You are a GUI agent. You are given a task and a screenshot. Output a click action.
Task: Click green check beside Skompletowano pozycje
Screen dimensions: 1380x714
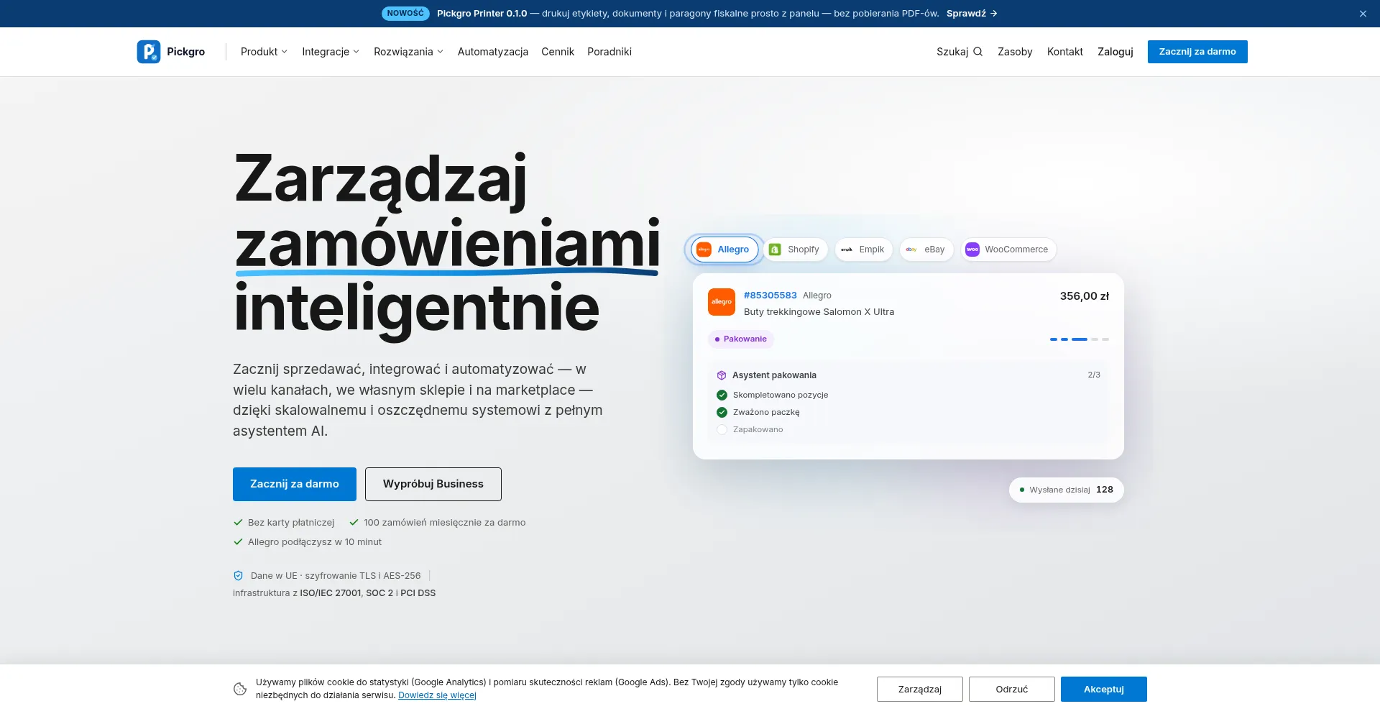722,395
